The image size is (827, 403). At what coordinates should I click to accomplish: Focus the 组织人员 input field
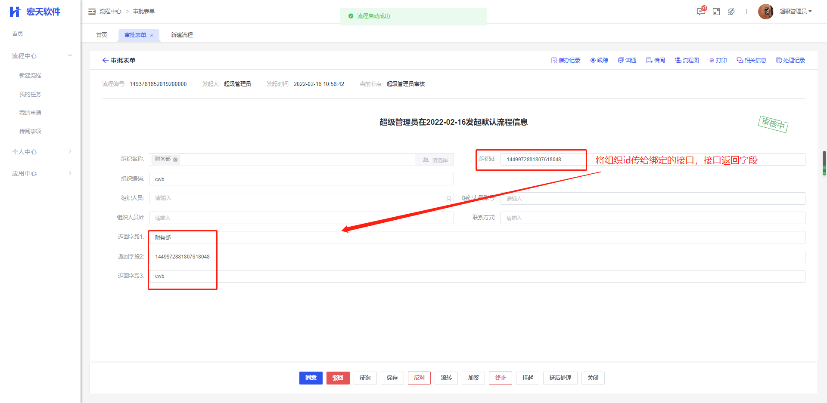pyautogui.click(x=302, y=199)
